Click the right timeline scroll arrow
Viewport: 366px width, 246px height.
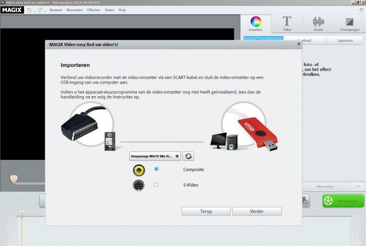tap(357, 235)
